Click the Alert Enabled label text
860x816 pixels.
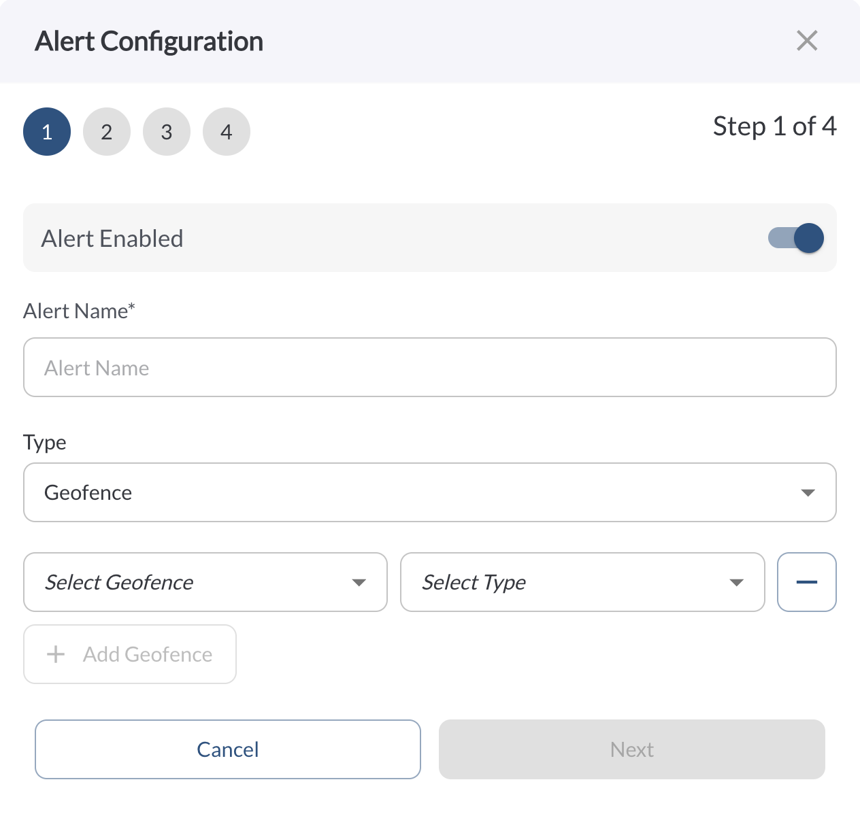(112, 239)
